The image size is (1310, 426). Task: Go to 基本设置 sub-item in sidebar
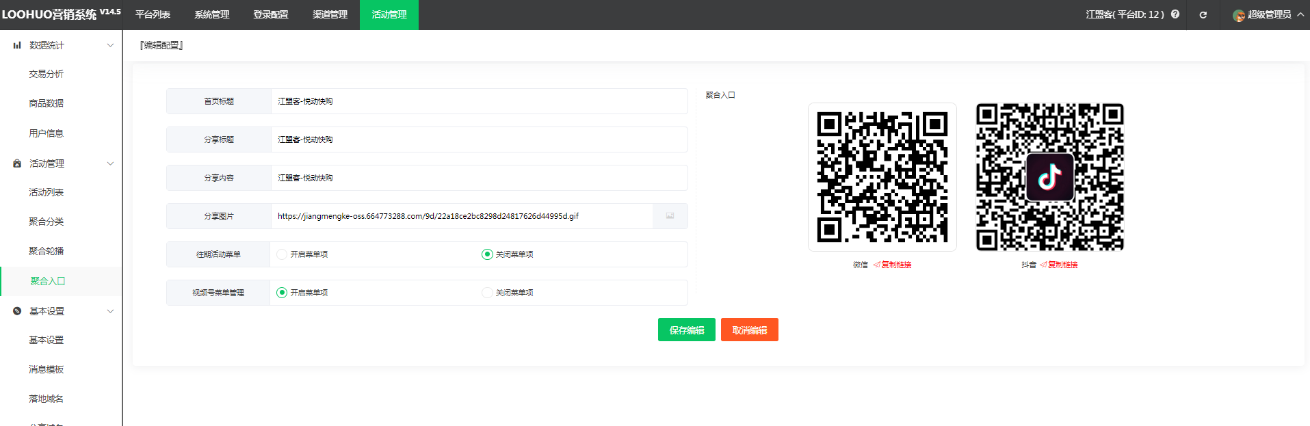click(x=47, y=340)
